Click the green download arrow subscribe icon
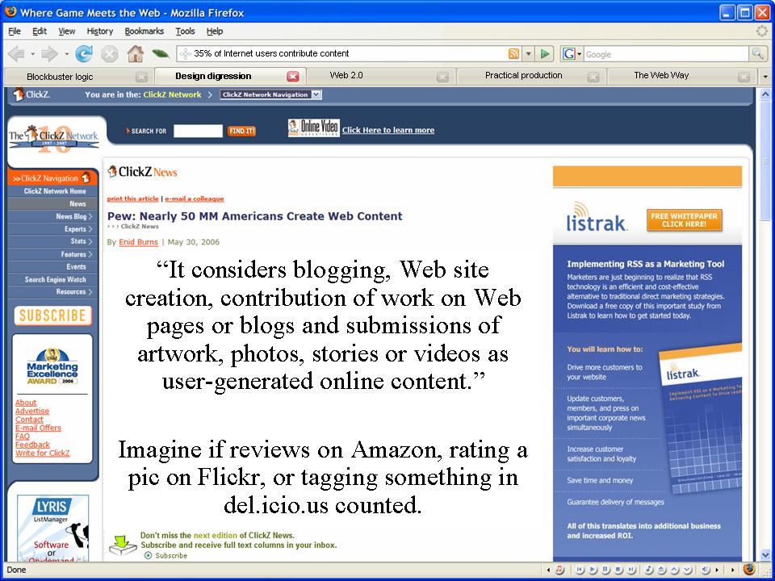This screenshot has width=775, height=581. 123,545
